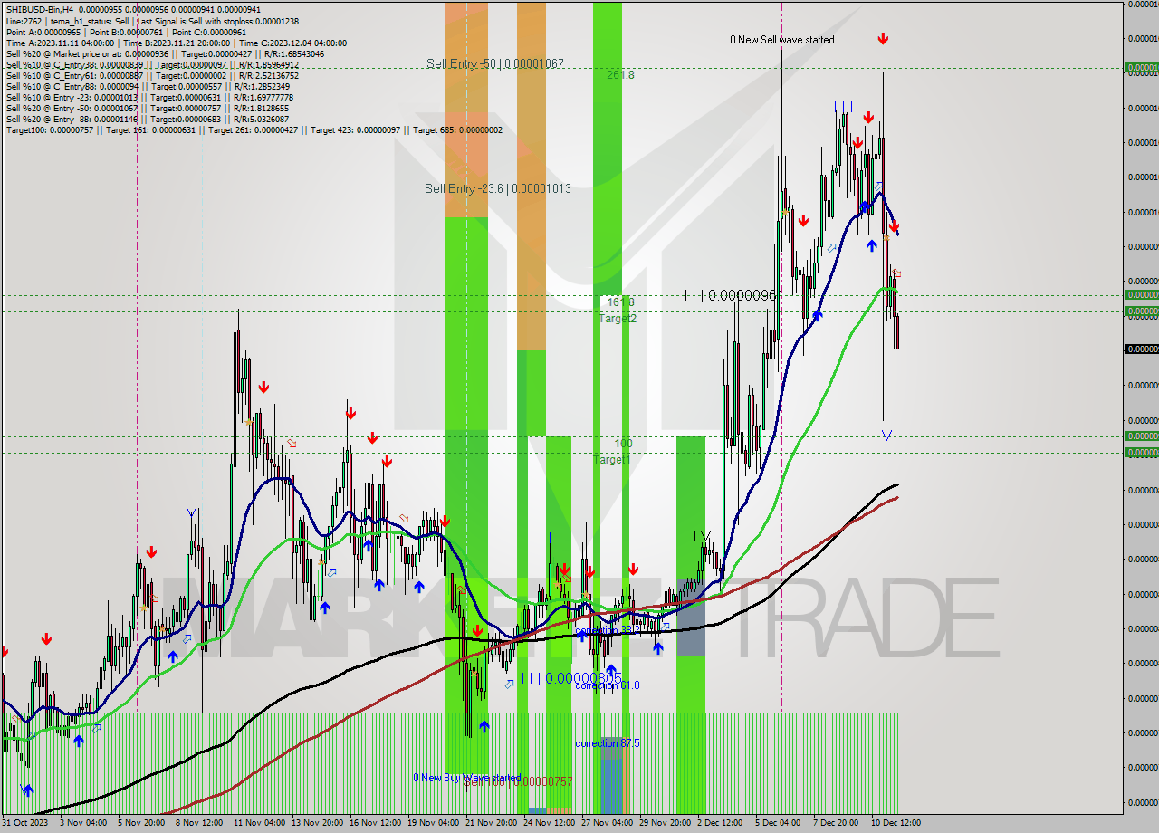Click the black current-price tag on price axis

click(x=1141, y=349)
